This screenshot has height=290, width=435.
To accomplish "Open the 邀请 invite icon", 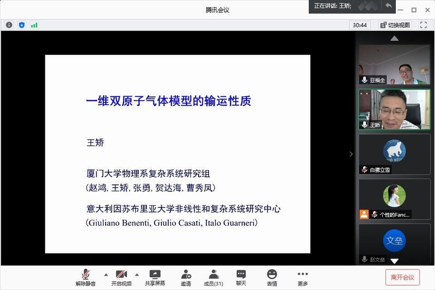I will [x=186, y=277].
